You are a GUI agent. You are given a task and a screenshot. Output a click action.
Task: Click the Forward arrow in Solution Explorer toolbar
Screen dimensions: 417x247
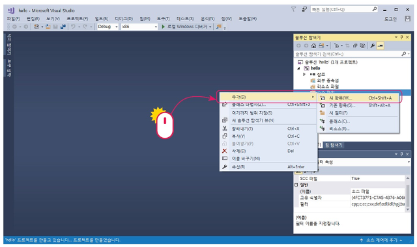tap(306, 45)
